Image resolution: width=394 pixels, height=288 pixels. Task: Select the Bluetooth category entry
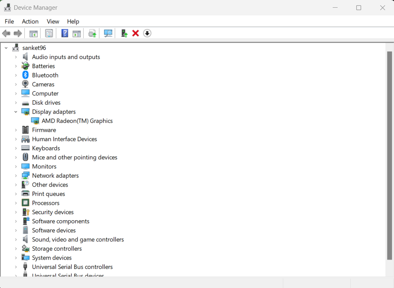pyautogui.click(x=45, y=75)
